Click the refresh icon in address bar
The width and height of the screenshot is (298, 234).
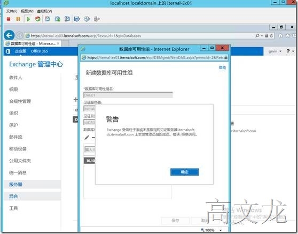point(271,36)
